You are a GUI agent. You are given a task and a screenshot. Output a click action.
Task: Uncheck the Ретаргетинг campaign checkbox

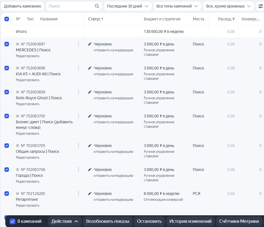point(7,194)
